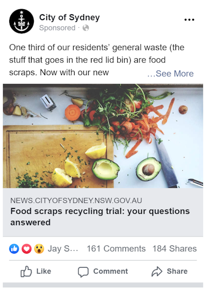206x290 pixels.
Task: Click the red heart reaction icon
Action: [x=27, y=249]
